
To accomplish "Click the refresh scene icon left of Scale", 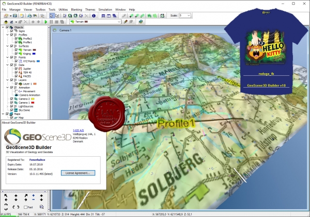I will click(162, 16).
